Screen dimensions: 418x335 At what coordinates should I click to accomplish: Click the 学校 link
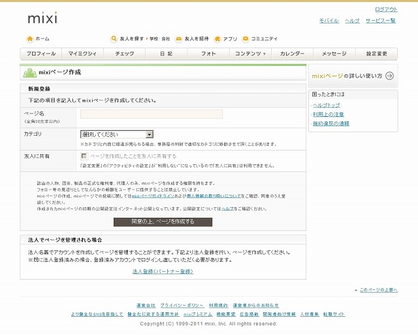(154, 39)
